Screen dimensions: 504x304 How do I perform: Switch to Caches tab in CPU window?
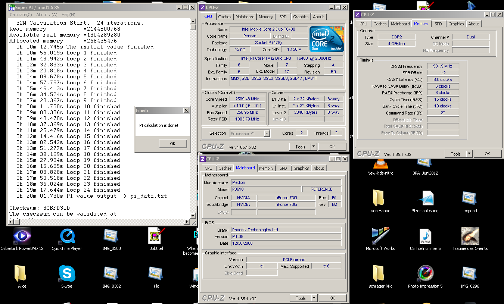tap(225, 17)
